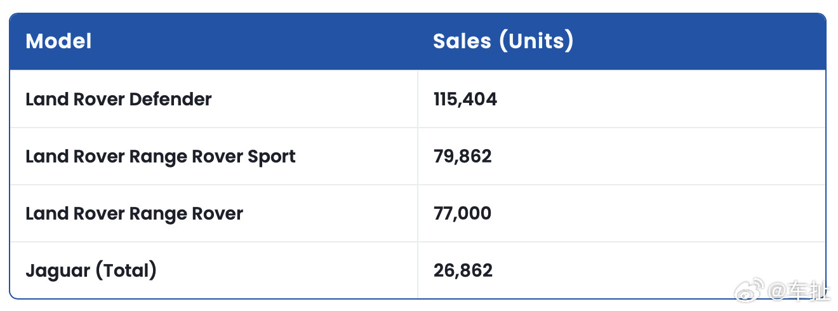Click the word Jaguar in last row

pos(58,271)
